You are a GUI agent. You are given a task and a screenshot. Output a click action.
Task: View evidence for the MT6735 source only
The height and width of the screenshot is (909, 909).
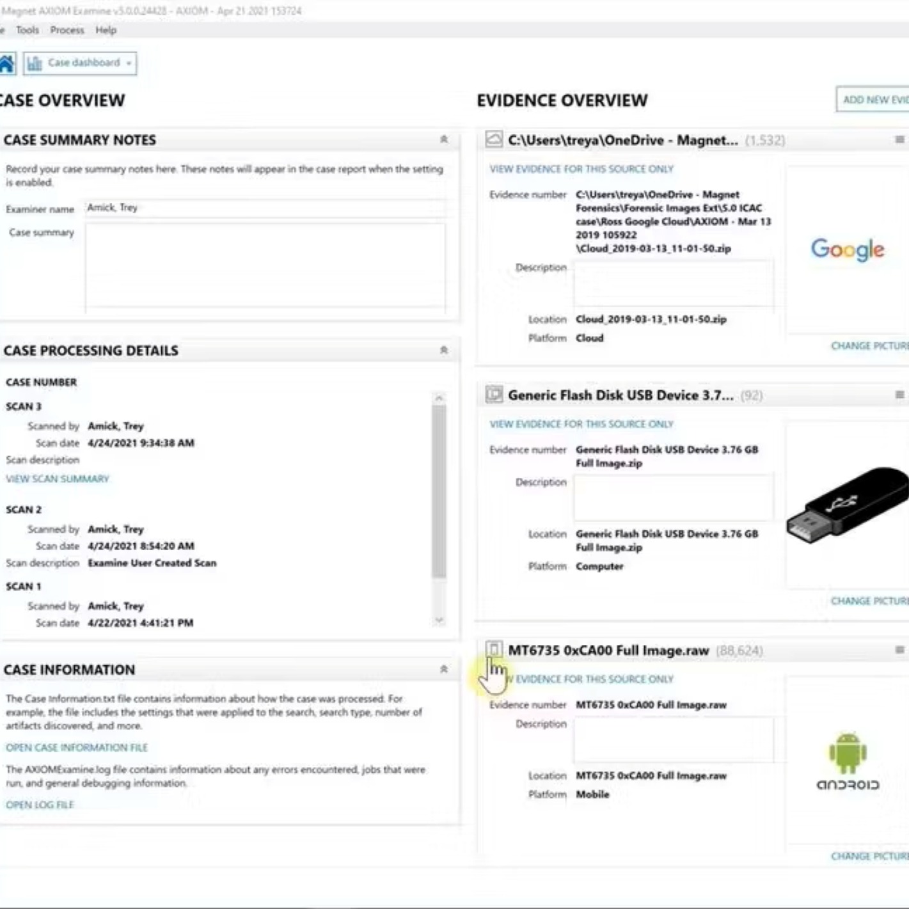coord(581,679)
